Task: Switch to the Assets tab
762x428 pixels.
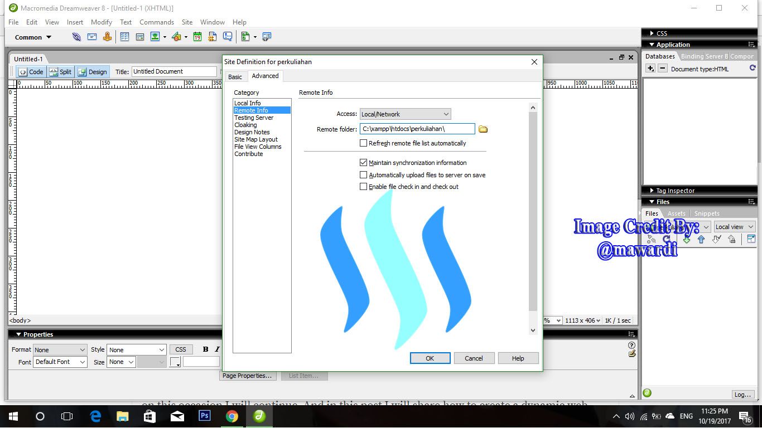Action: pyautogui.click(x=677, y=213)
